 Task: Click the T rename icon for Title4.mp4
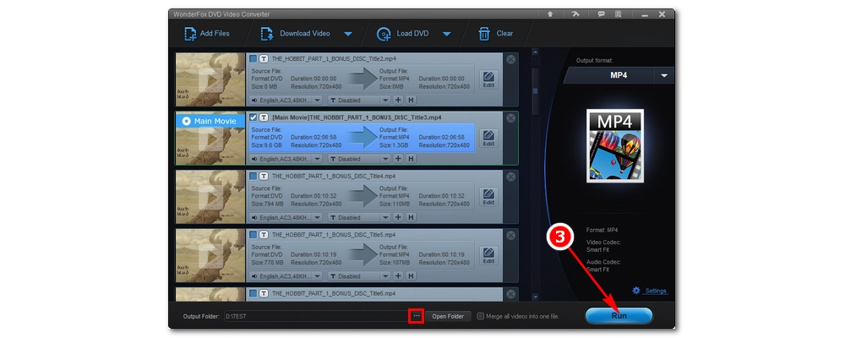(264, 176)
